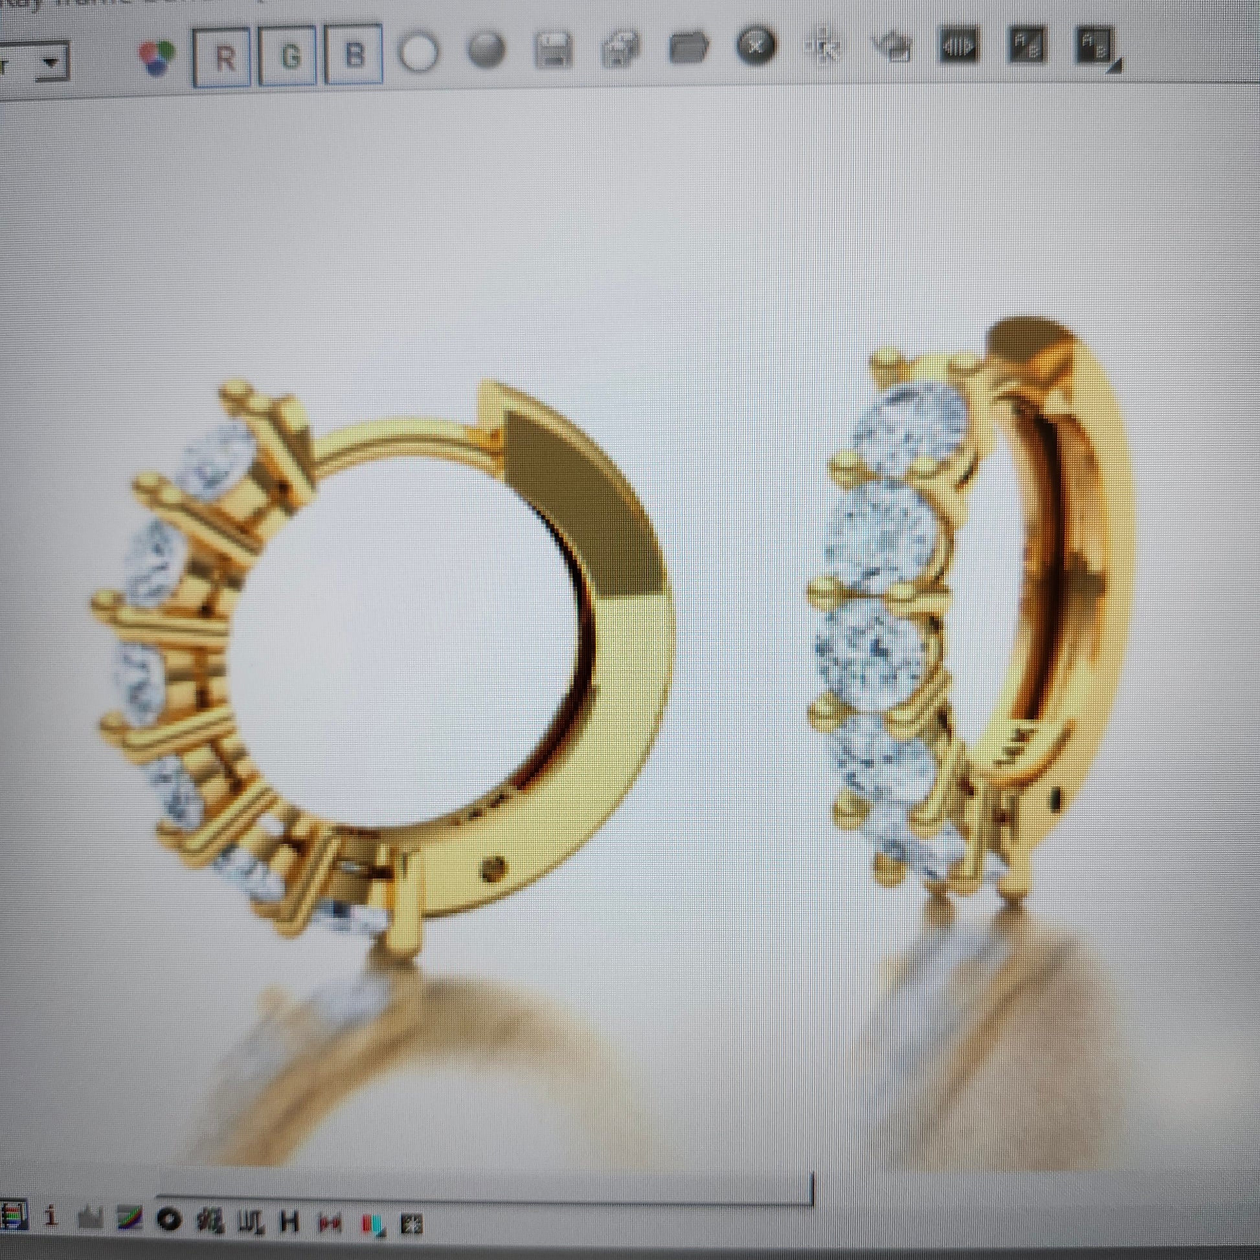Screen dimensions: 1260x1260
Task: Enable track mouse while rendering crosshair
Action: [x=824, y=47]
